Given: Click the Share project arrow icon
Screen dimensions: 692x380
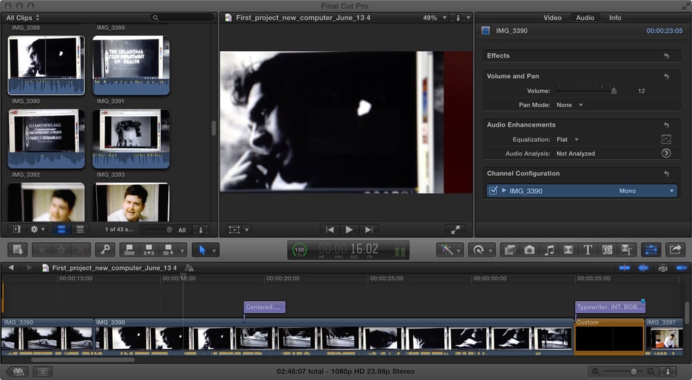Looking at the screenshot, I should (675, 250).
